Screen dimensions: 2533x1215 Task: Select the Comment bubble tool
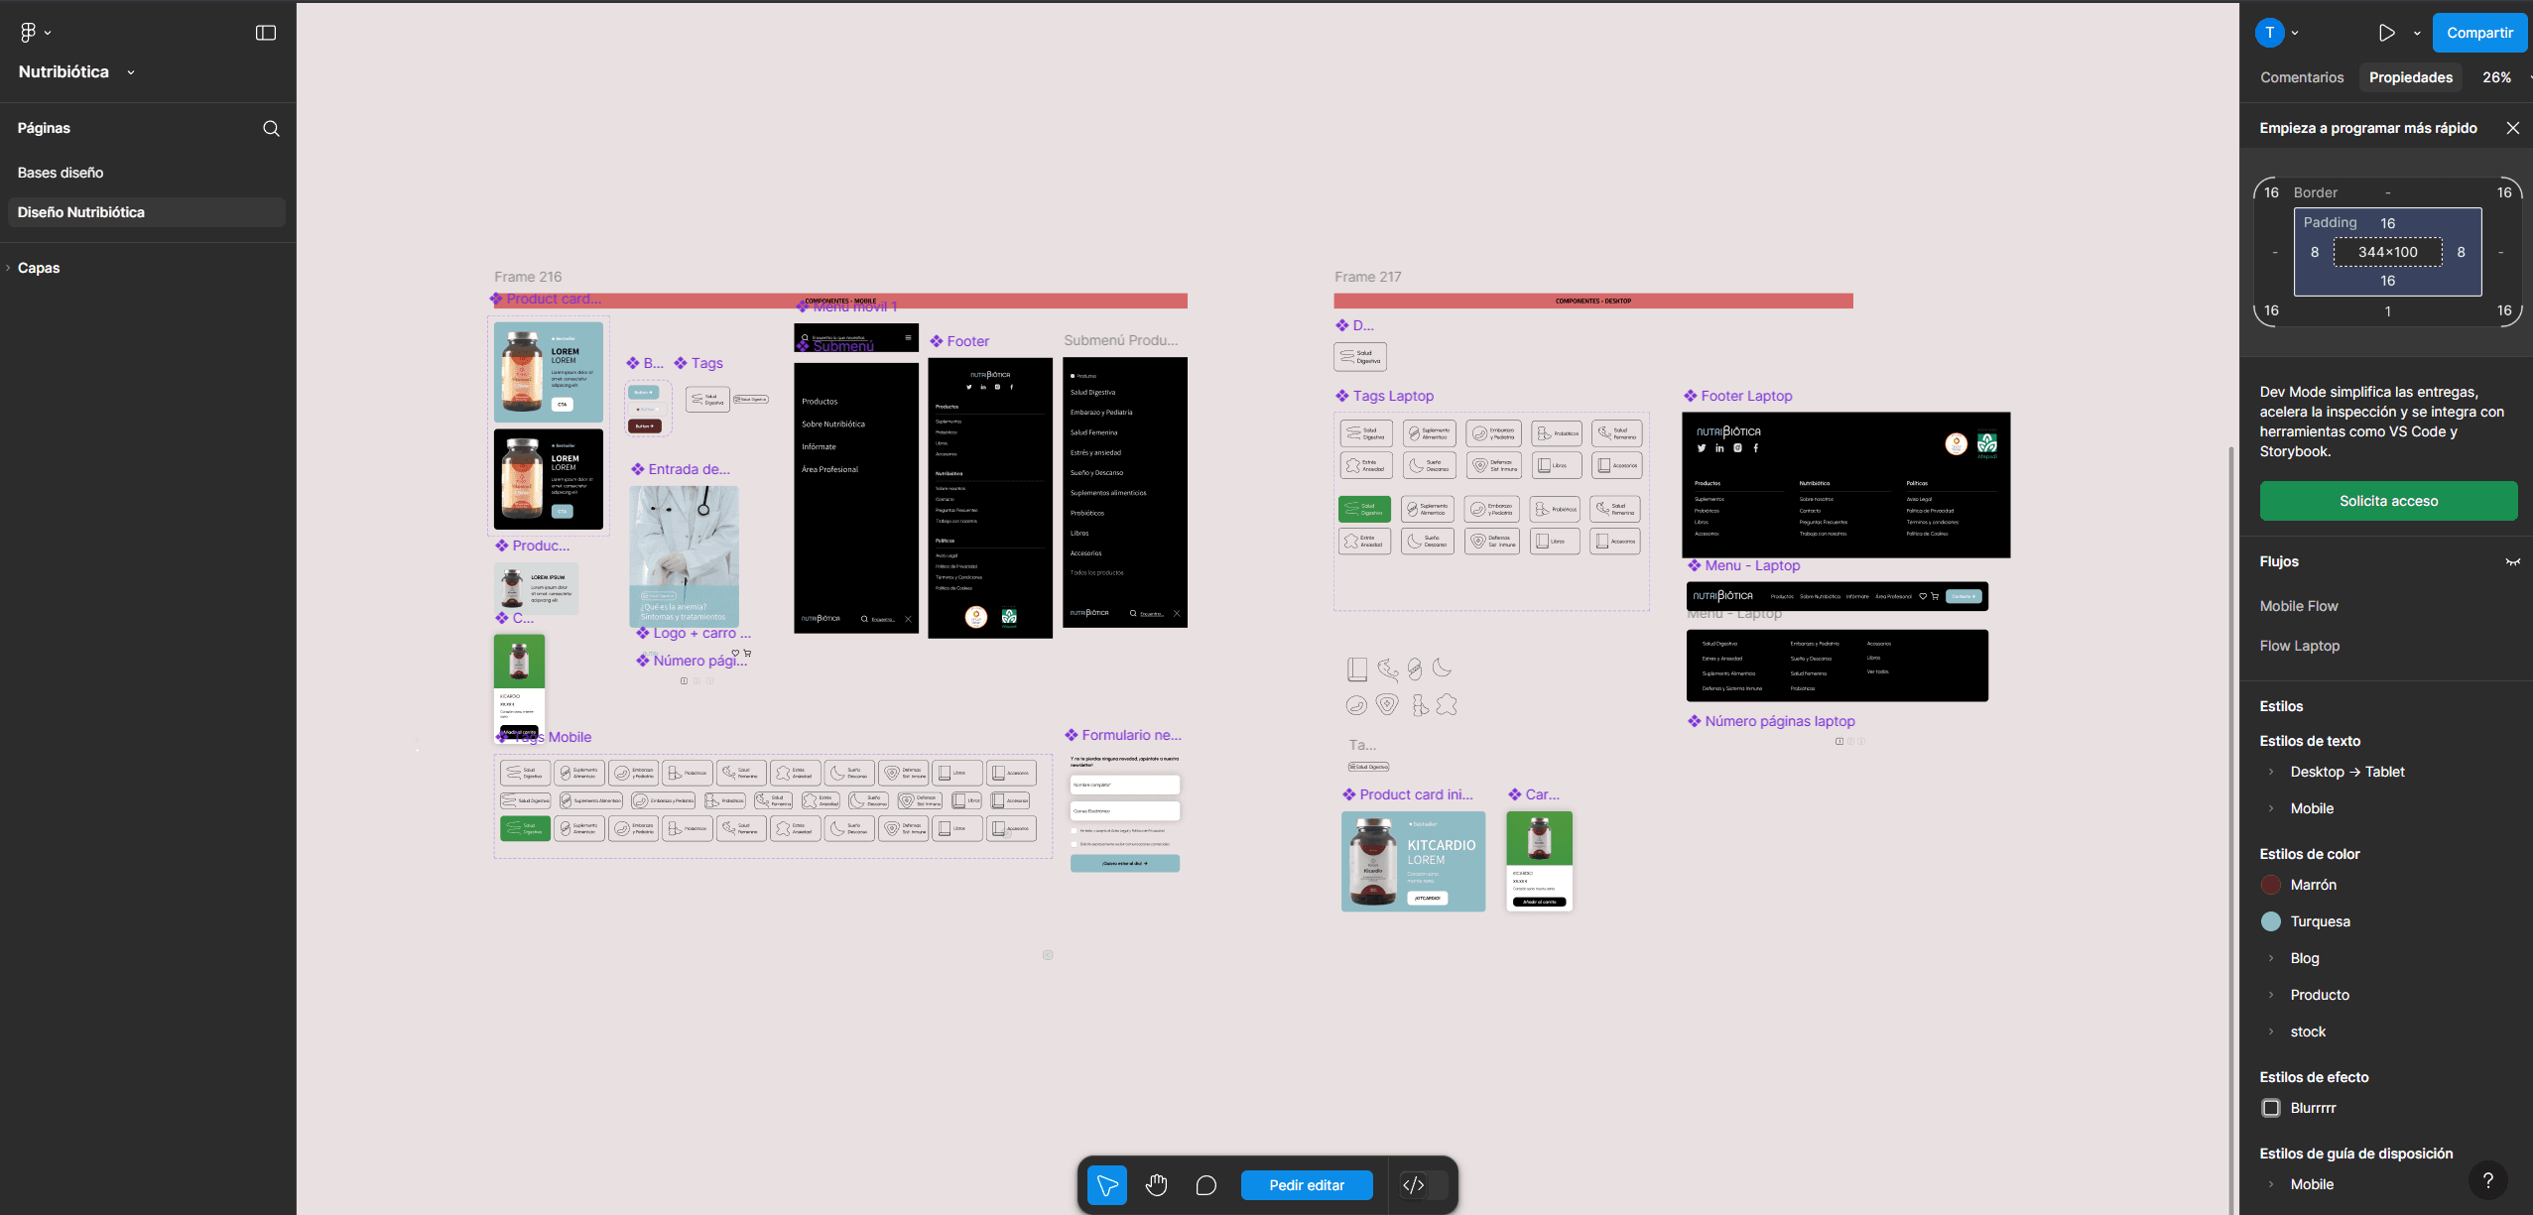point(1206,1185)
